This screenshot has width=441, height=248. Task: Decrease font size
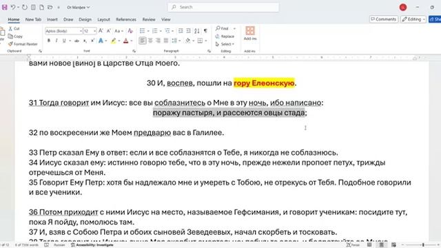point(109,30)
